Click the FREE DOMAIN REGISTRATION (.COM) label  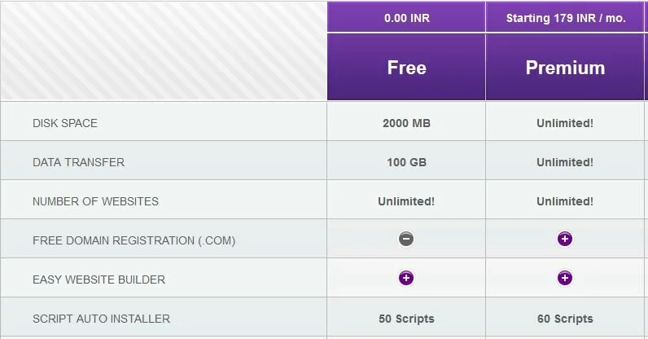tap(134, 240)
